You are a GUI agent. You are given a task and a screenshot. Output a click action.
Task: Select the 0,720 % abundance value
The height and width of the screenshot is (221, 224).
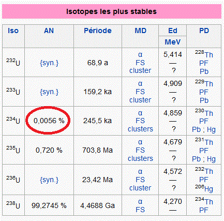click(49, 150)
